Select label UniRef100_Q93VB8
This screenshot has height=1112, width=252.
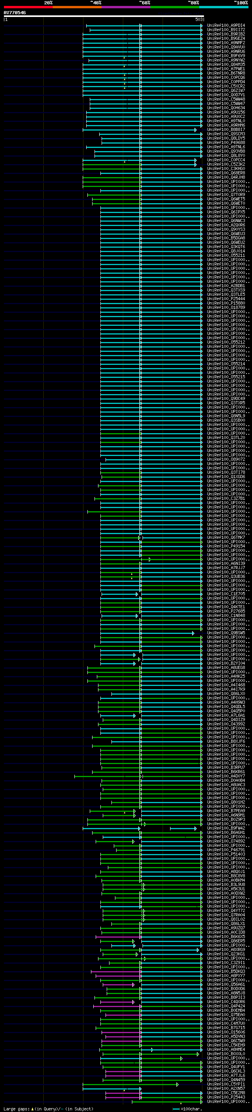pyautogui.click(x=226, y=151)
